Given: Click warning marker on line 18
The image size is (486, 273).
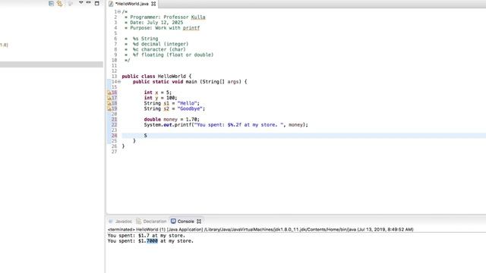Looking at the screenshot, I should coord(109,103).
